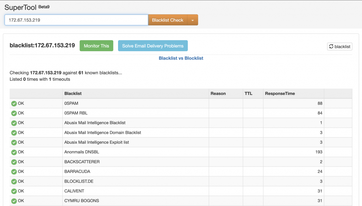Click the Blacklist Check button
Image resolution: width=362 pixels, height=206 pixels.
(168, 20)
